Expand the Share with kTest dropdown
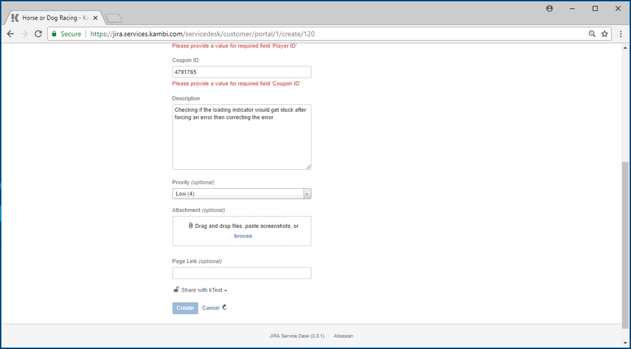631x349 pixels. coord(204,290)
